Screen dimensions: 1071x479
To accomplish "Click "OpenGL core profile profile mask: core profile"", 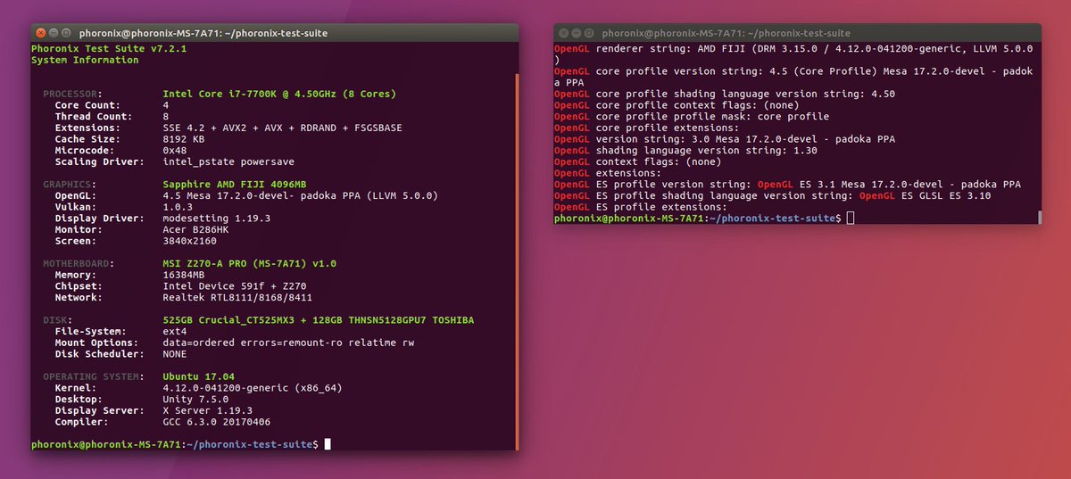I will tap(692, 116).
